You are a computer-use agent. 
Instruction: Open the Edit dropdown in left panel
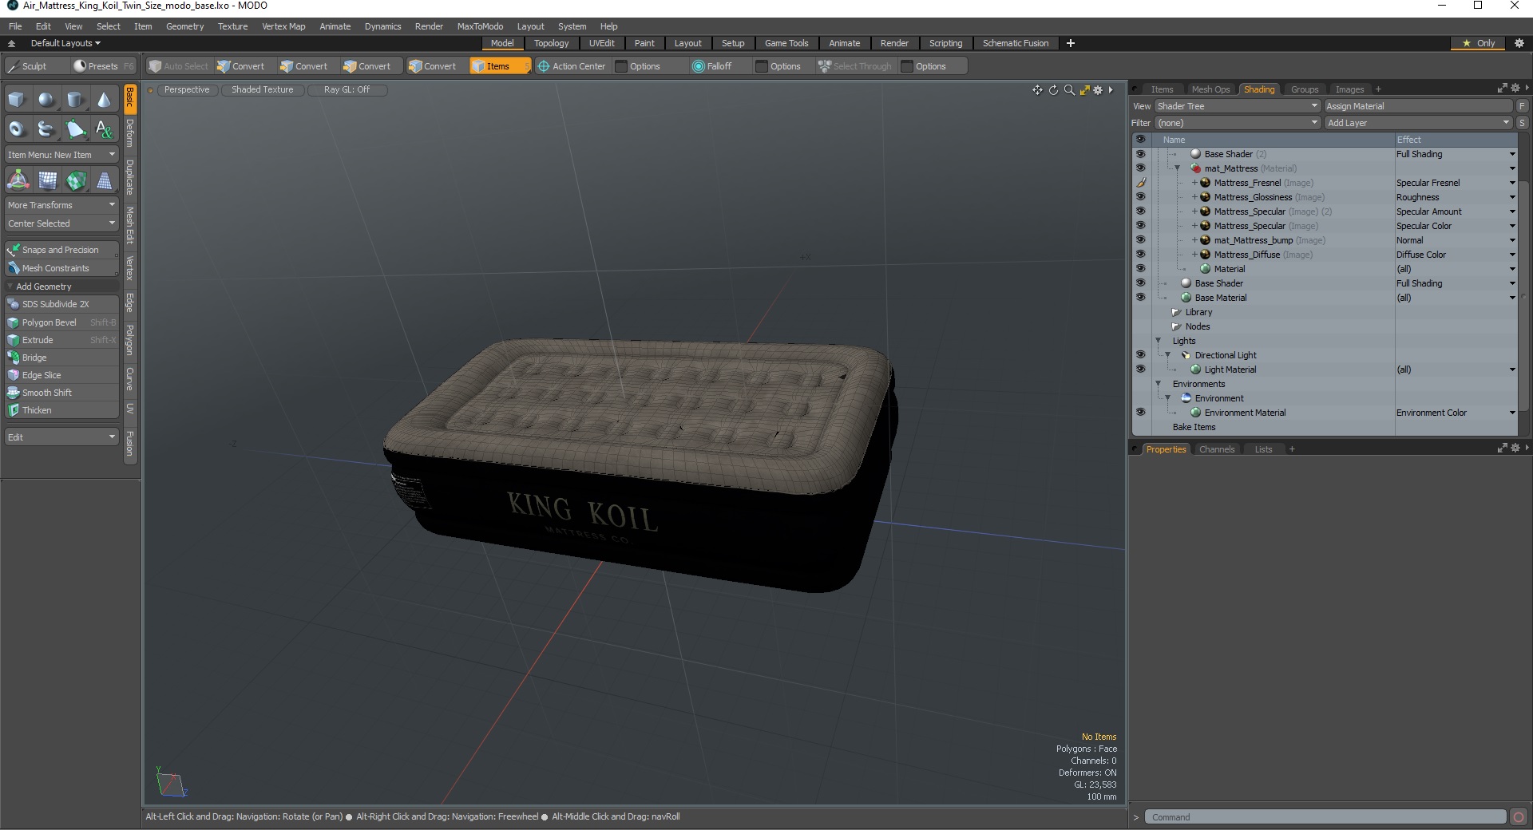click(61, 437)
